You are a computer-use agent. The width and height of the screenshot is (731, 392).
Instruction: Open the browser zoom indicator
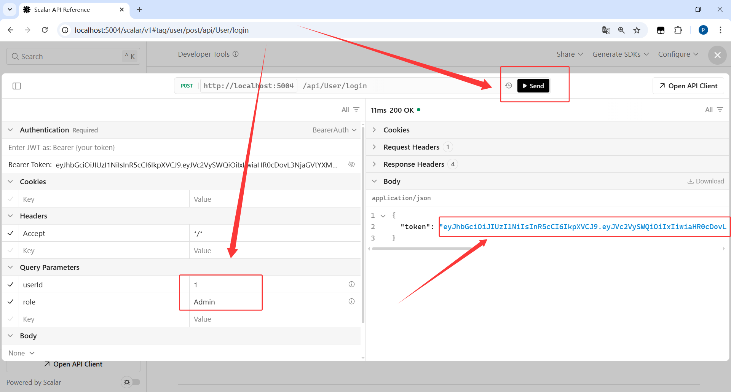(x=621, y=30)
